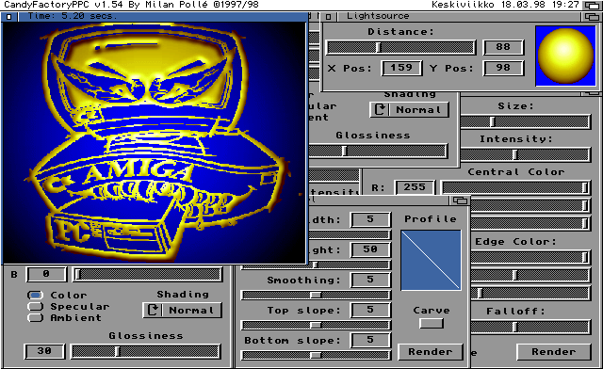Click the Central Color R field 255
This screenshot has height=369, width=603.
(415, 187)
